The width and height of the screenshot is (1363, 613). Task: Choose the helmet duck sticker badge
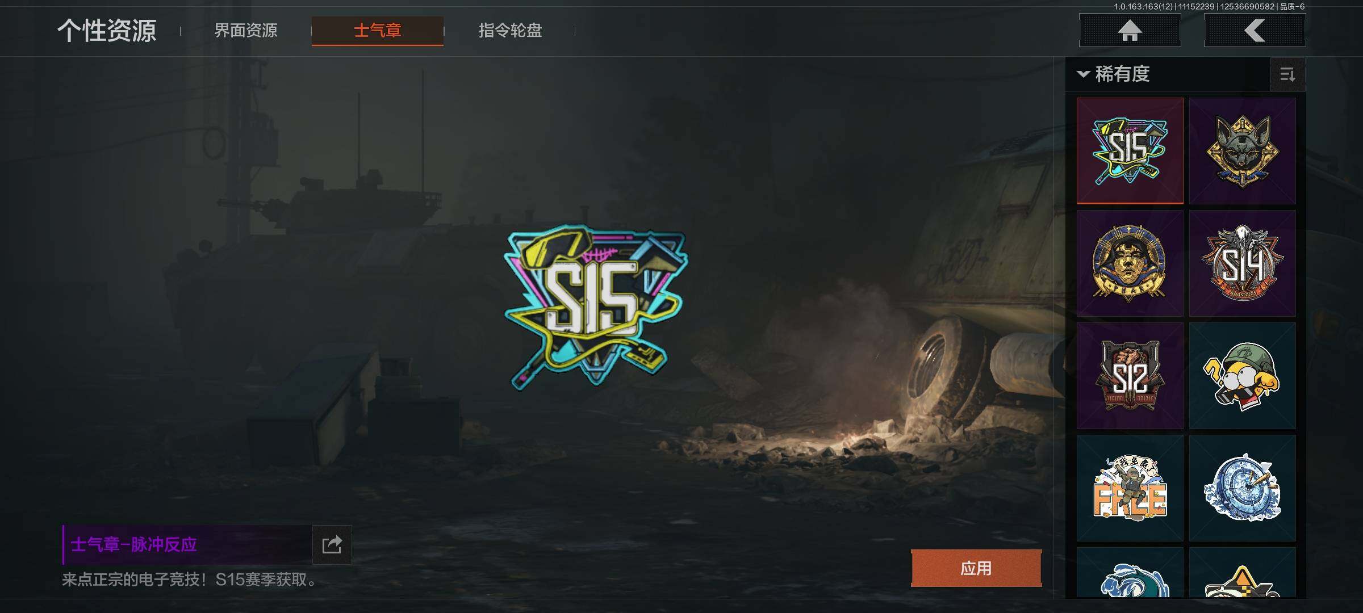coord(1242,375)
